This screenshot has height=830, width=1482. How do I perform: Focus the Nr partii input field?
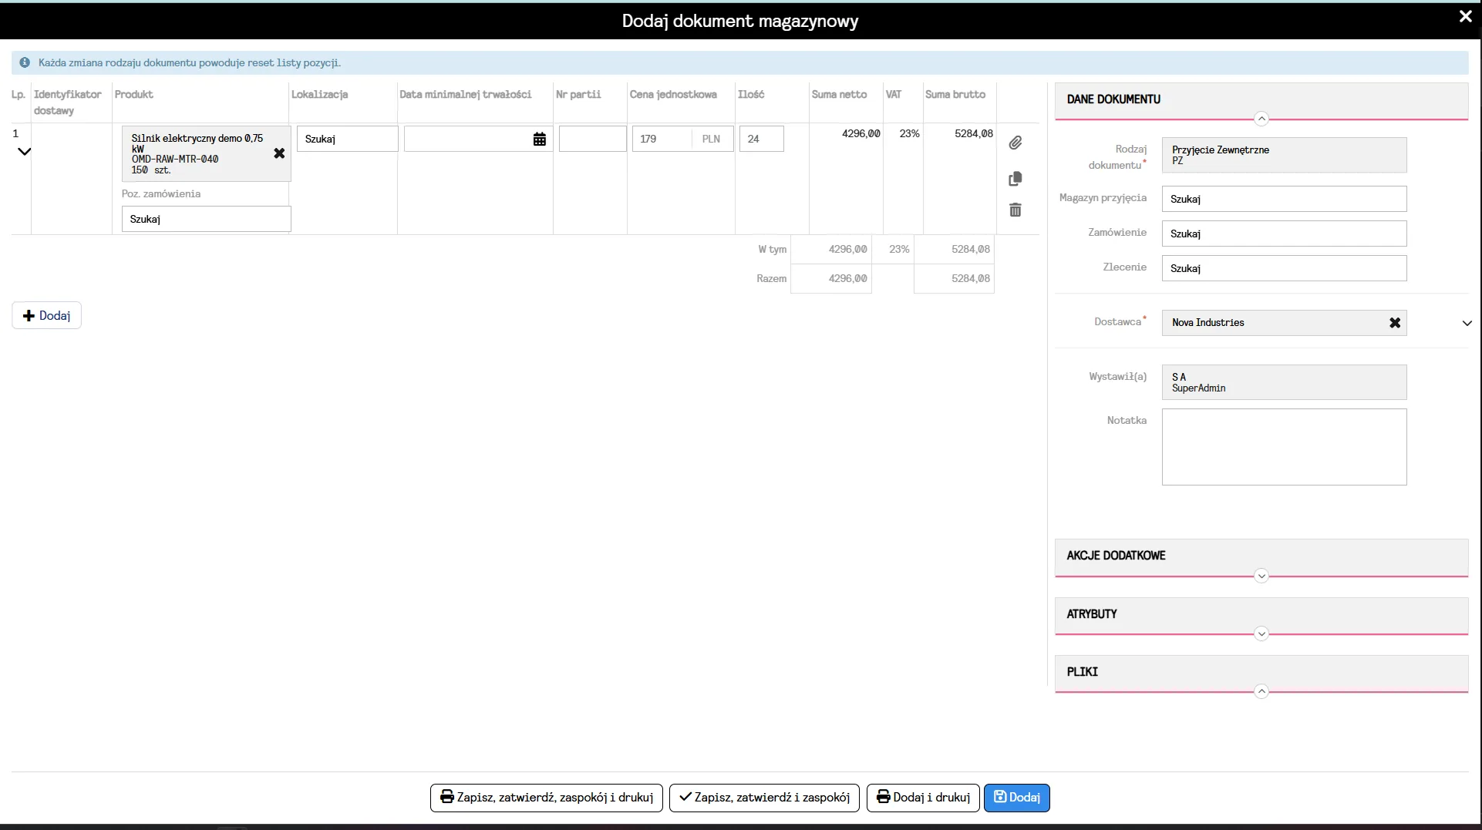pyautogui.click(x=593, y=139)
